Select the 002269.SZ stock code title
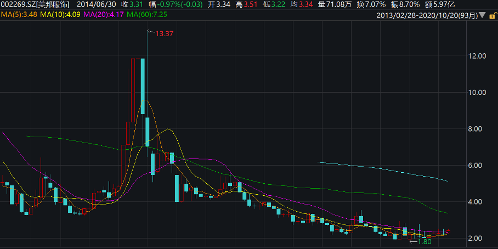 pyautogui.click(x=35, y=4)
